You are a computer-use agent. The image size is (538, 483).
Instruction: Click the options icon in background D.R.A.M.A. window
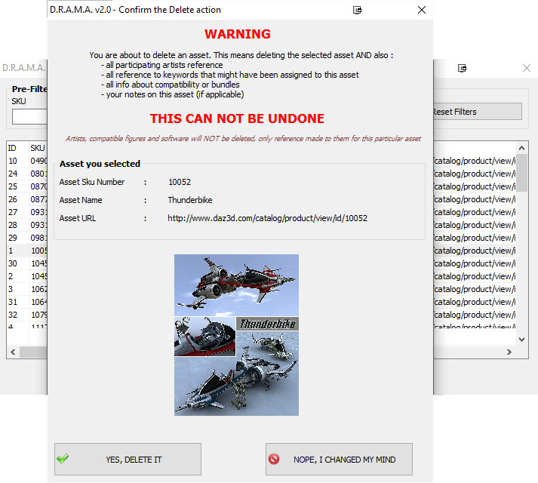tap(463, 68)
